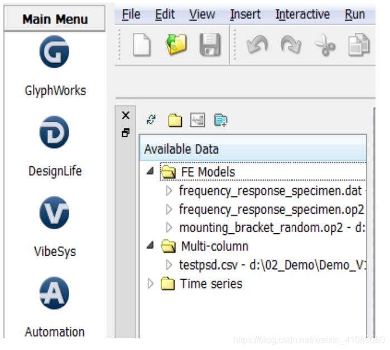Launch the Automation module icon

point(54,293)
